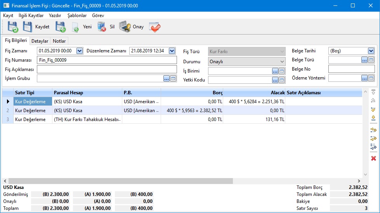Click the save and add new icon
The width and height of the screenshot is (380, 213).
click(60, 27)
